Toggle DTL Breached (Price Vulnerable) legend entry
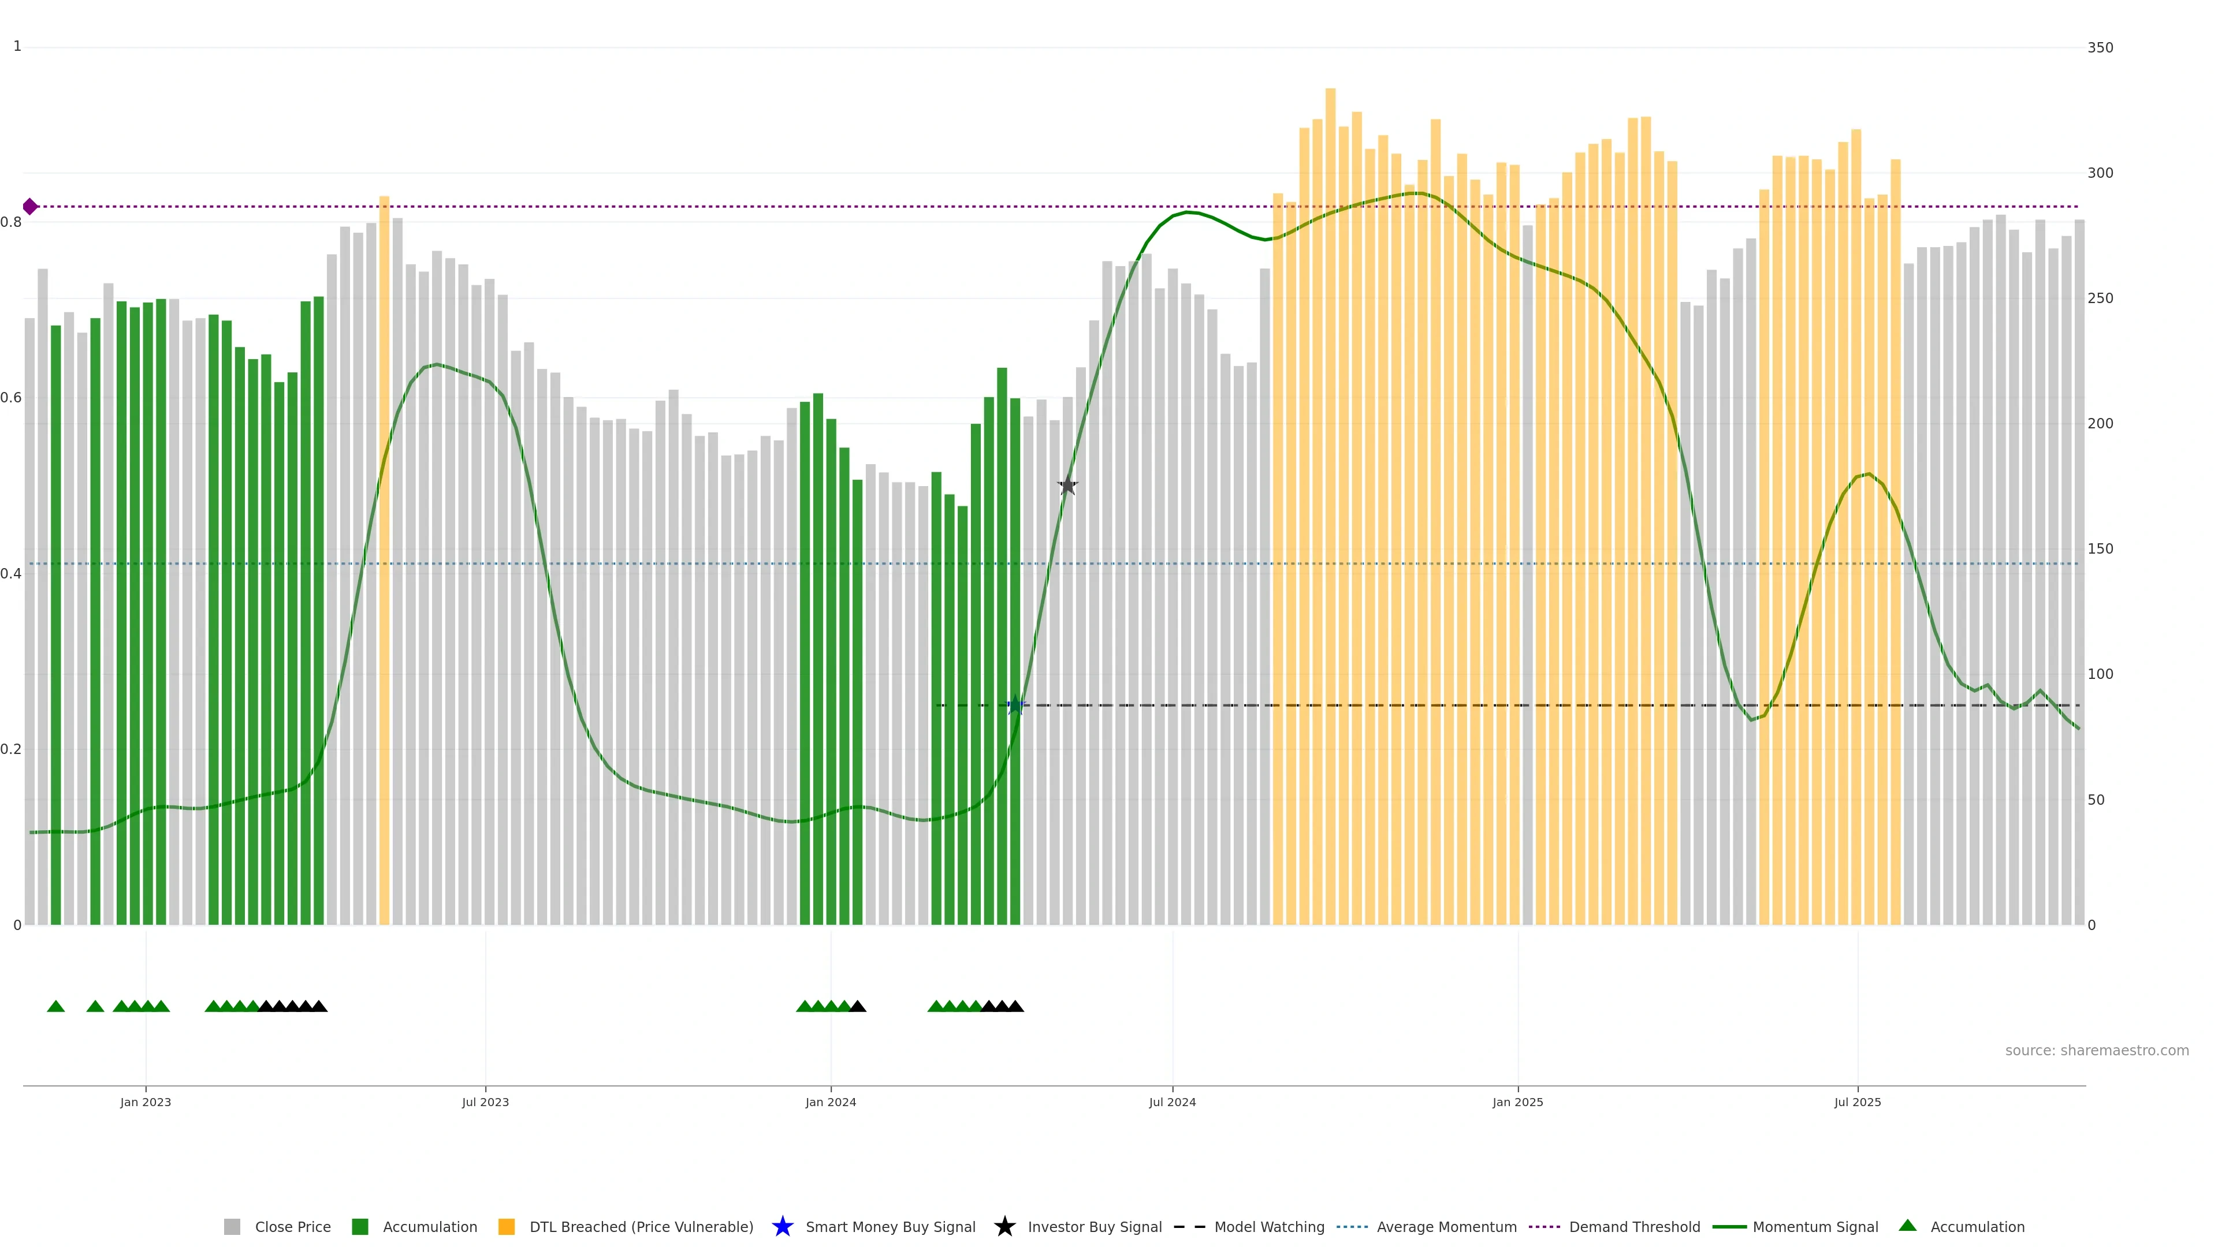 pyautogui.click(x=641, y=1227)
